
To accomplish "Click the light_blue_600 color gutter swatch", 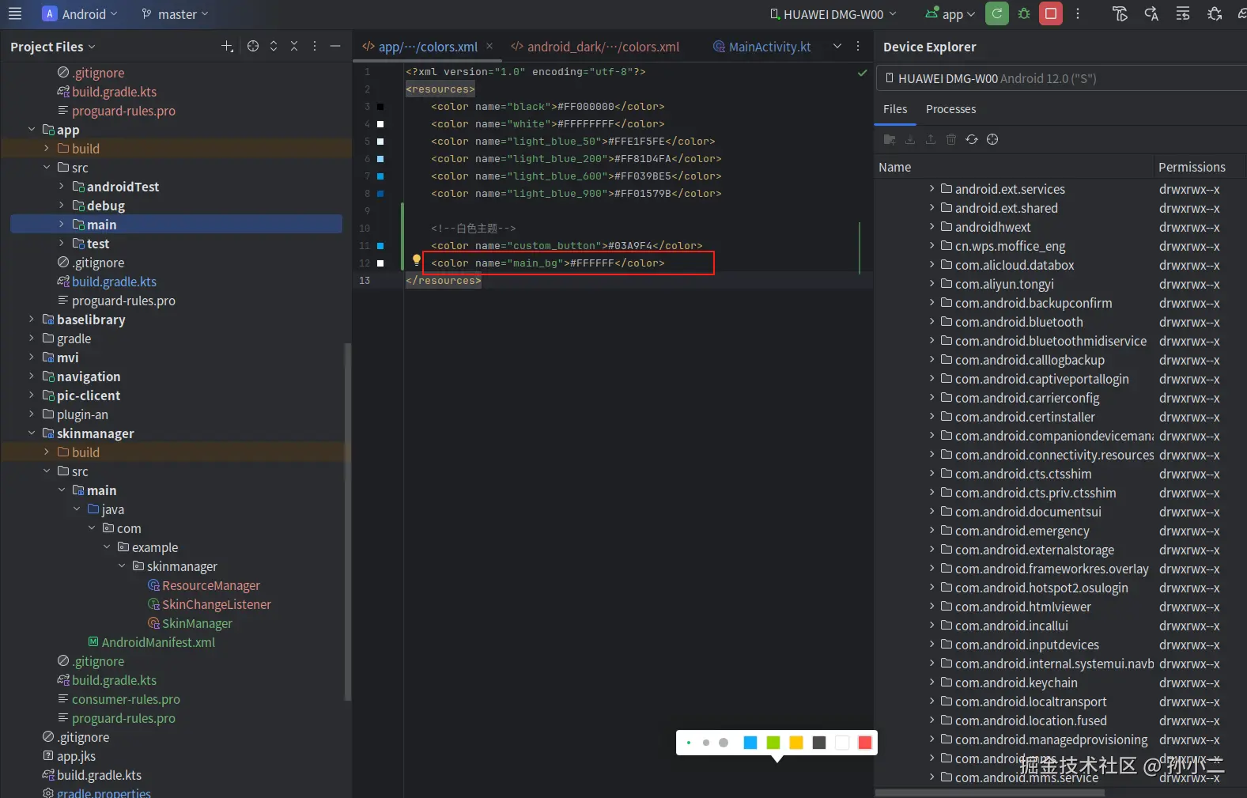I will pos(380,176).
